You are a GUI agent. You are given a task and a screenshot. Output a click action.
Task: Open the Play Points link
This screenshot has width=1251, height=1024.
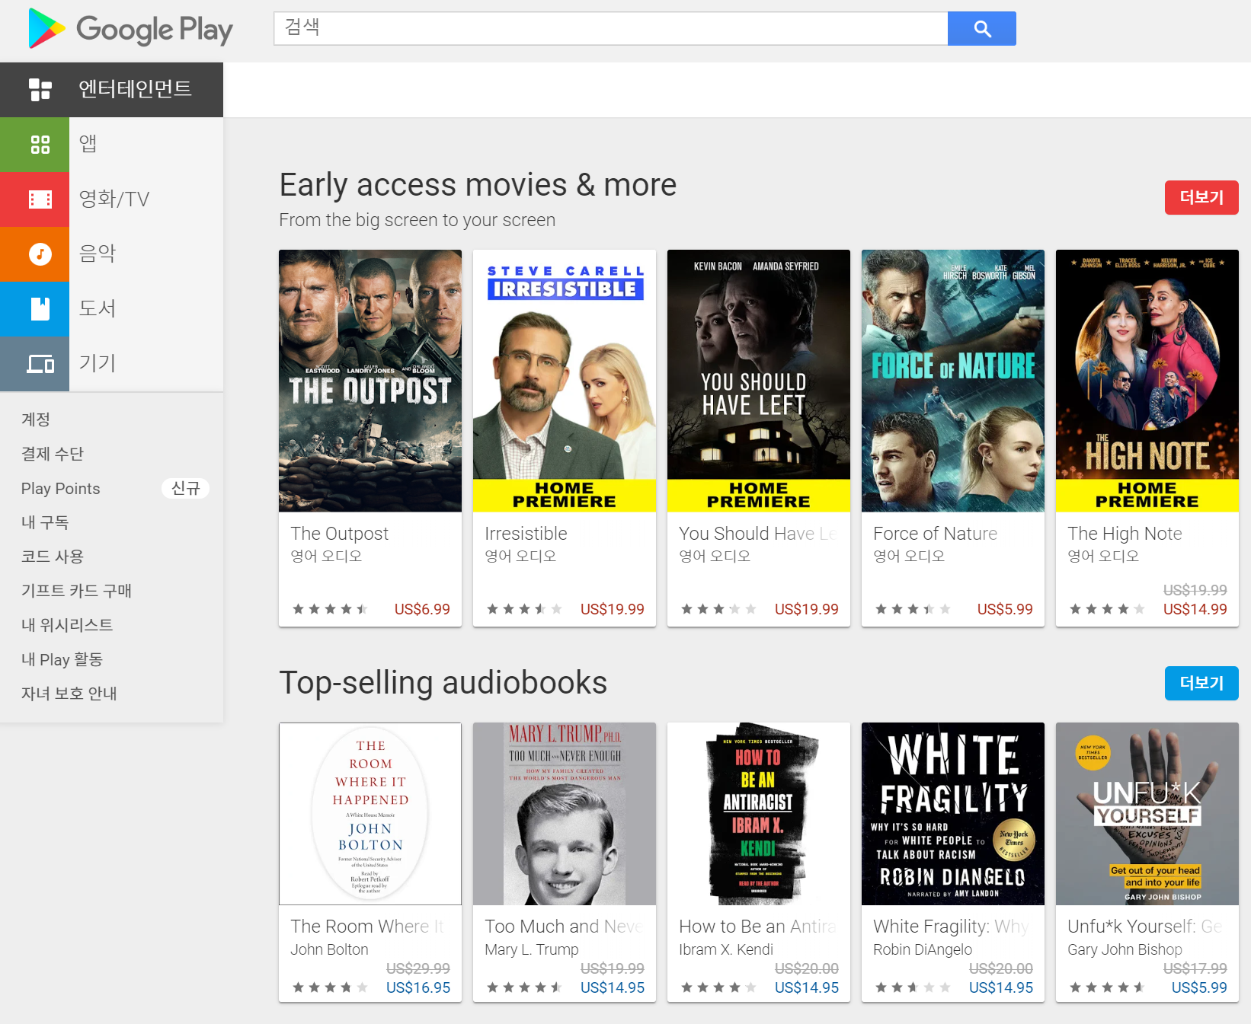(61, 489)
